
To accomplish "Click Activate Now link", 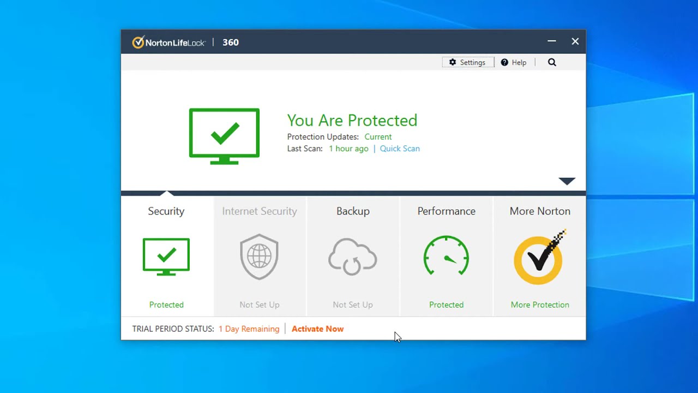I will (317, 329).
